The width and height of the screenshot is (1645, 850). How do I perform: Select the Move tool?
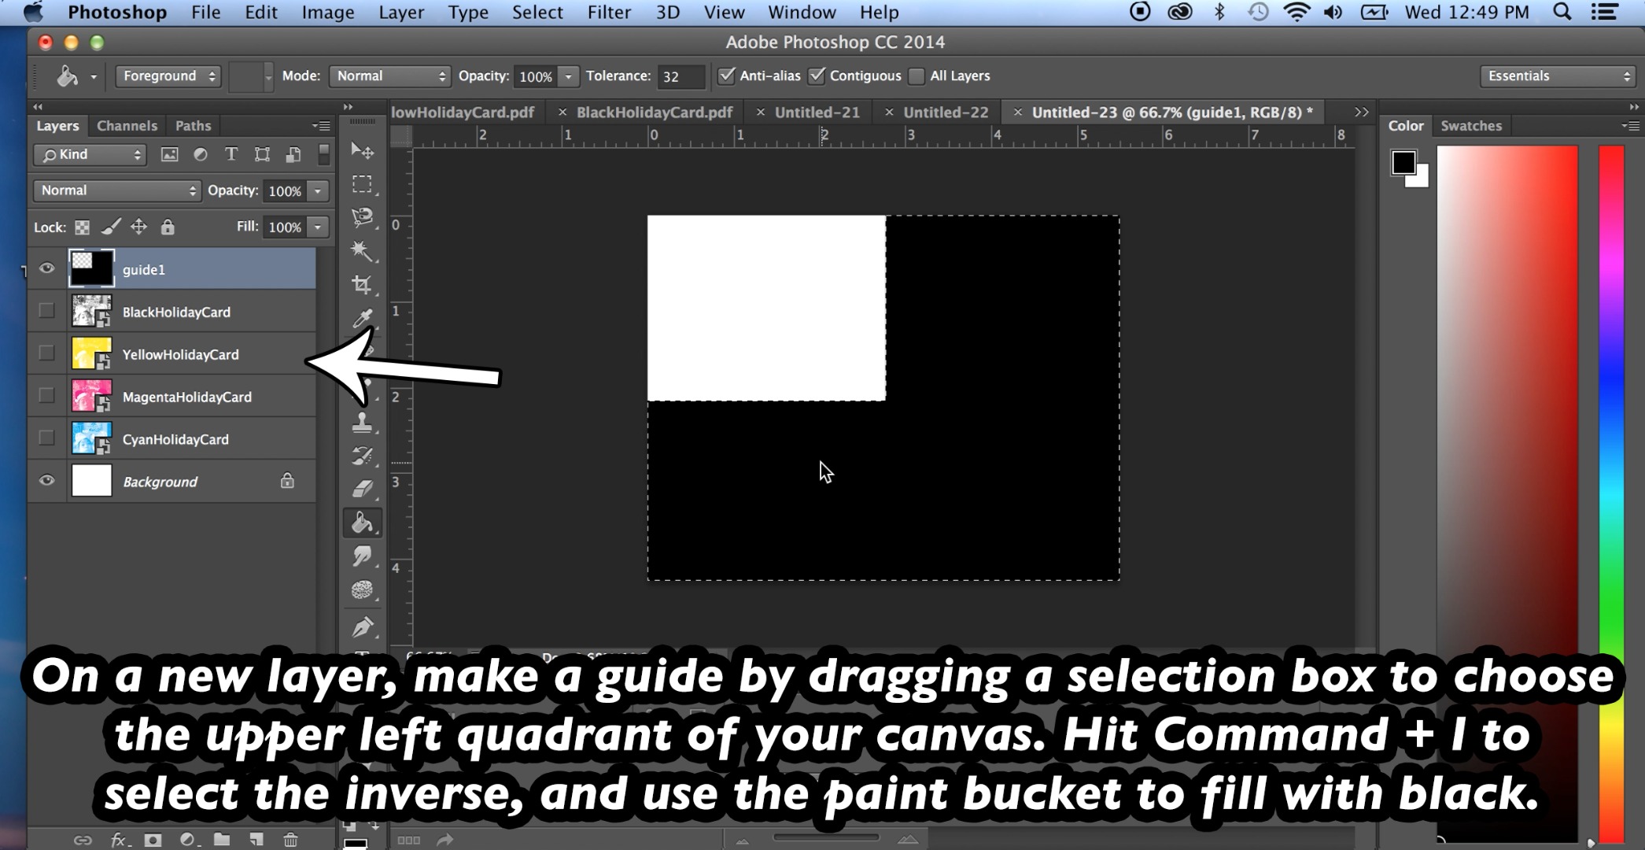click(x=362, y=151)
